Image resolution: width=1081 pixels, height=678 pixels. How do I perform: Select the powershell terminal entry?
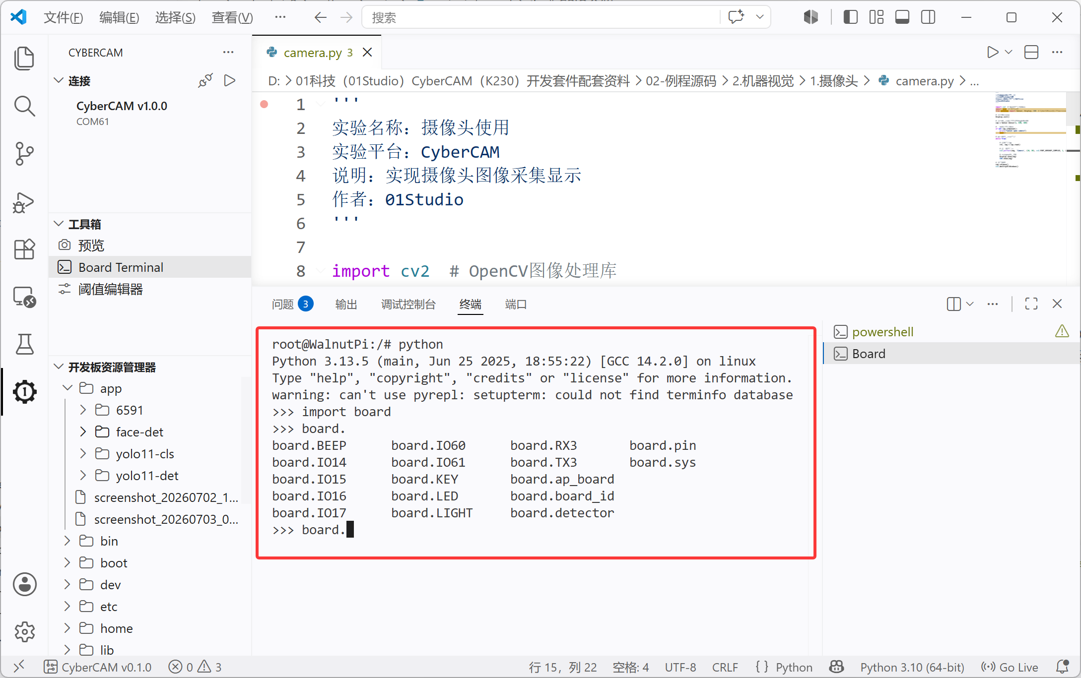point(882,332)
